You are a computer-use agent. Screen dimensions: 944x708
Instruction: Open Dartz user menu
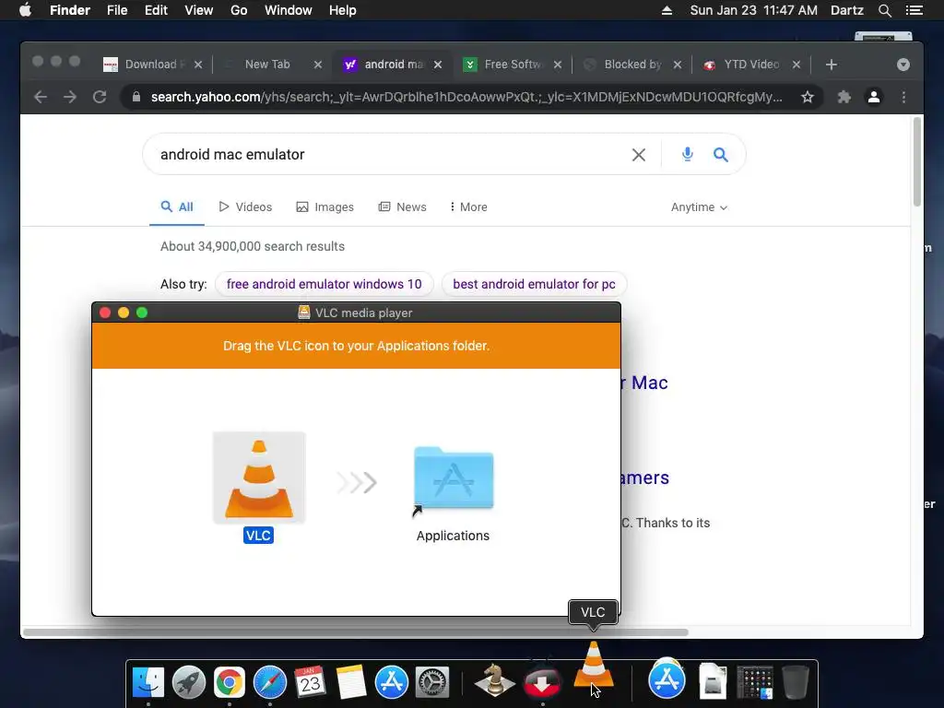[847, 10]
